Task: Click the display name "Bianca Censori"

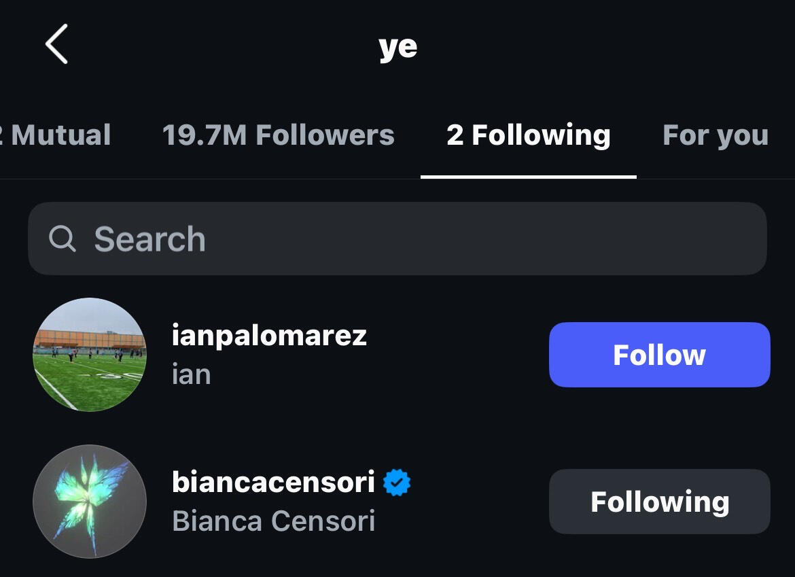Action: click(x=273, y=521)
